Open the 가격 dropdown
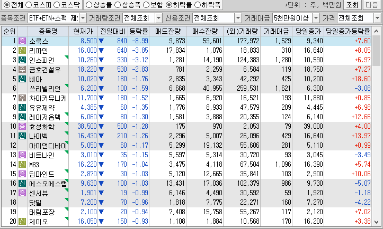383x229 pixels. tap(377, 18)
